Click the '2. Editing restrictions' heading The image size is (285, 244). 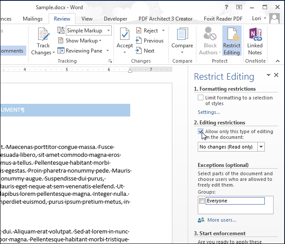219,123
